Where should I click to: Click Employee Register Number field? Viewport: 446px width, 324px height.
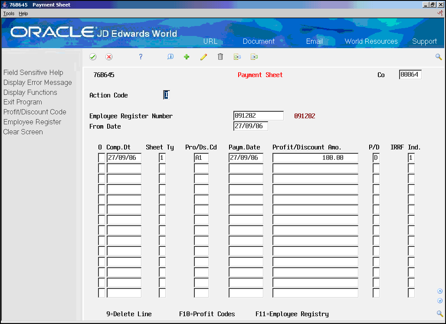(x=258, y=116)
